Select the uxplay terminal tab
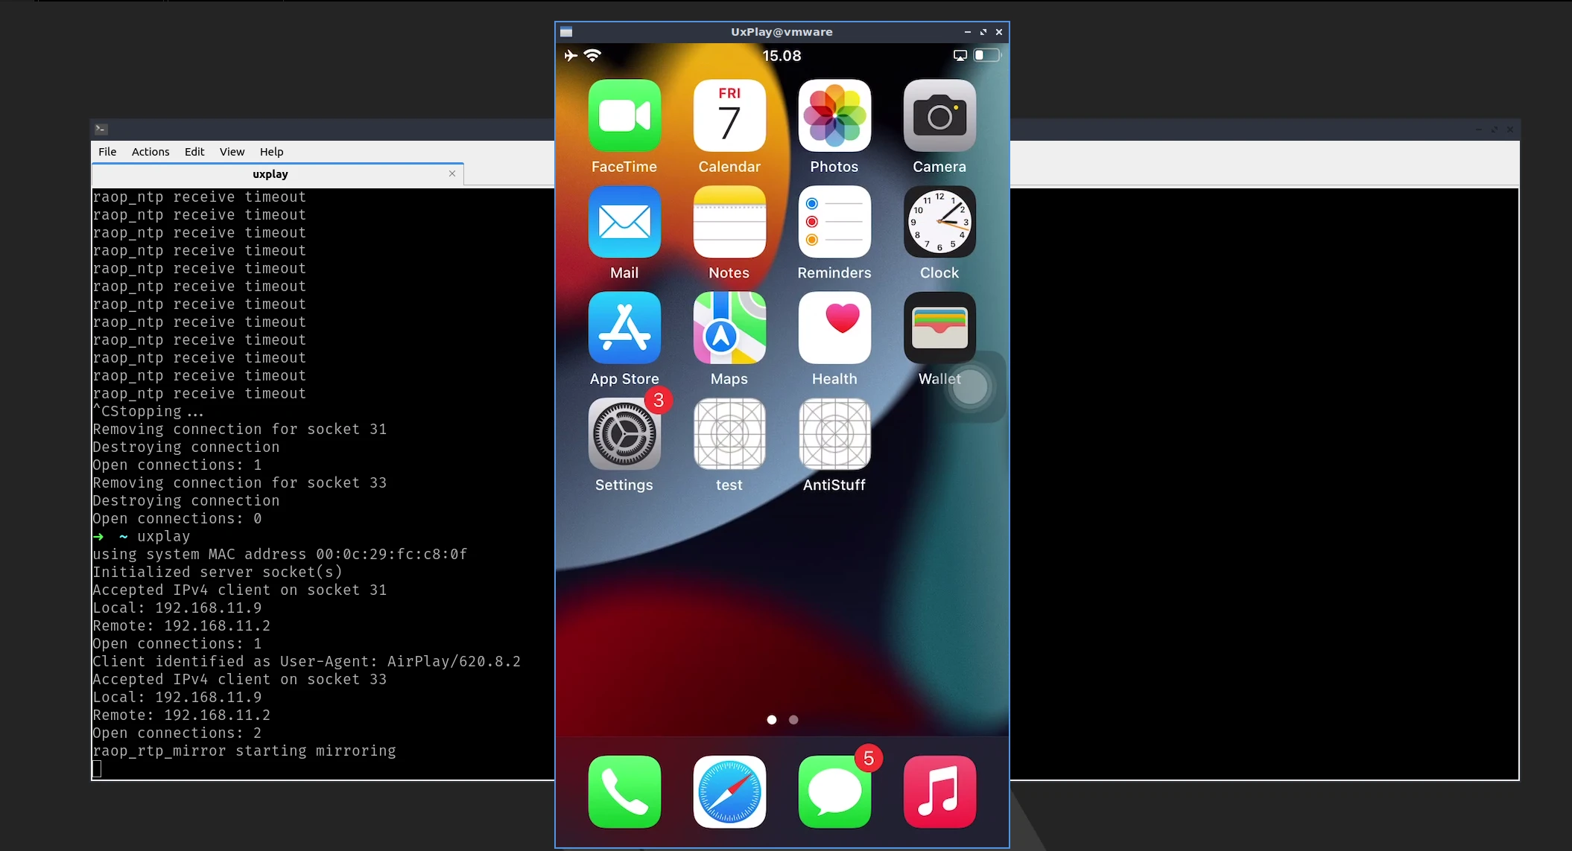Screen dimensions: 1572x851 270,174
